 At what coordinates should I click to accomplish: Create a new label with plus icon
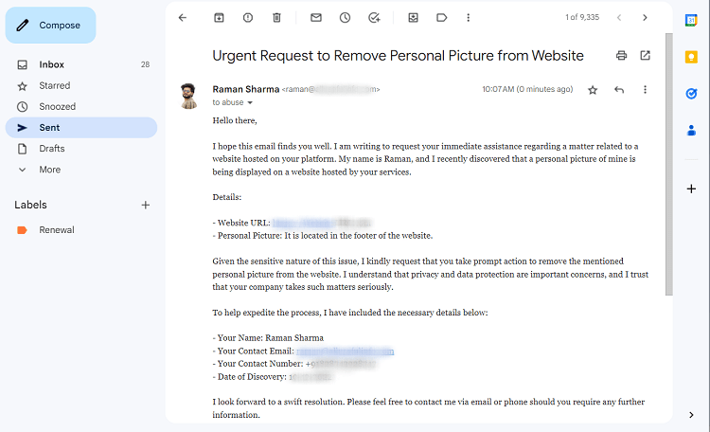click(x=145, y=205)
